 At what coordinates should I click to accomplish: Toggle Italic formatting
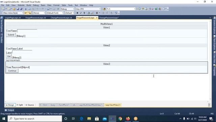click(x=81, y=13)
